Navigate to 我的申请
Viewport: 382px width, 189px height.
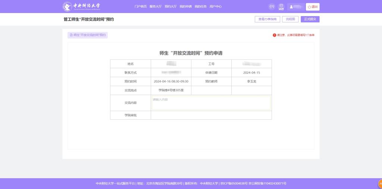pyautogui.click(x=185, y=7)
